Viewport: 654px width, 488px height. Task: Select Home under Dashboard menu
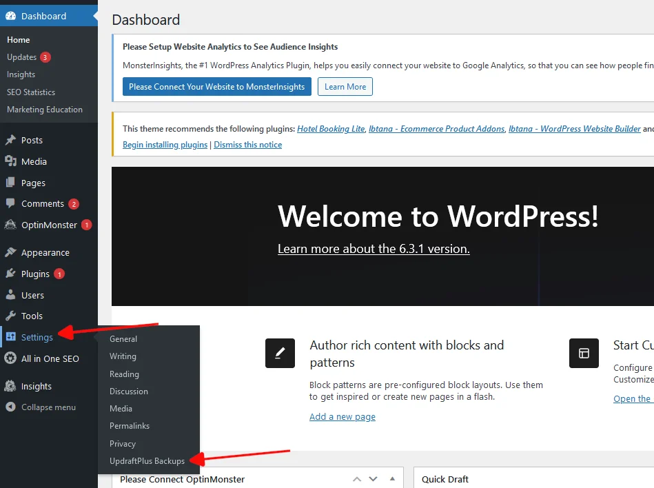click(x=19, y=39)
